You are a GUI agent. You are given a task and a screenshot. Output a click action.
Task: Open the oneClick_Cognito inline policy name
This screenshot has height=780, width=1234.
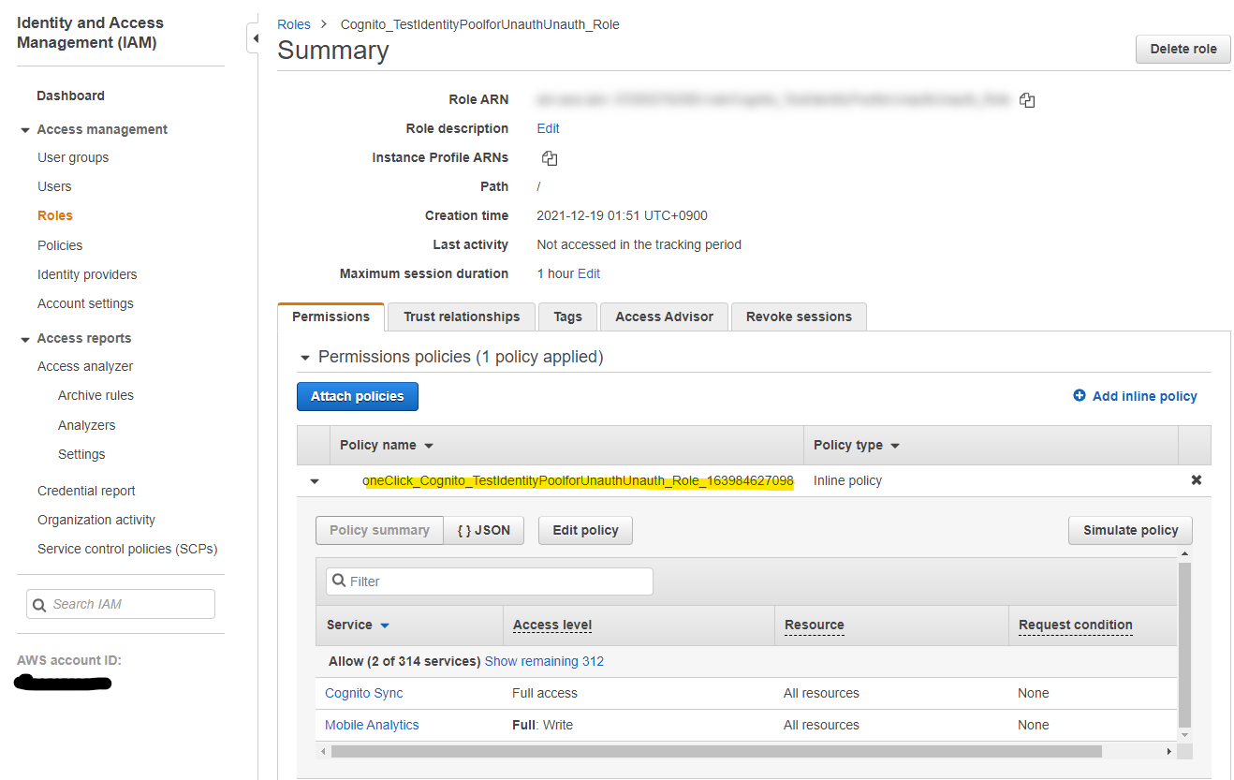click(x=578, y=480)
